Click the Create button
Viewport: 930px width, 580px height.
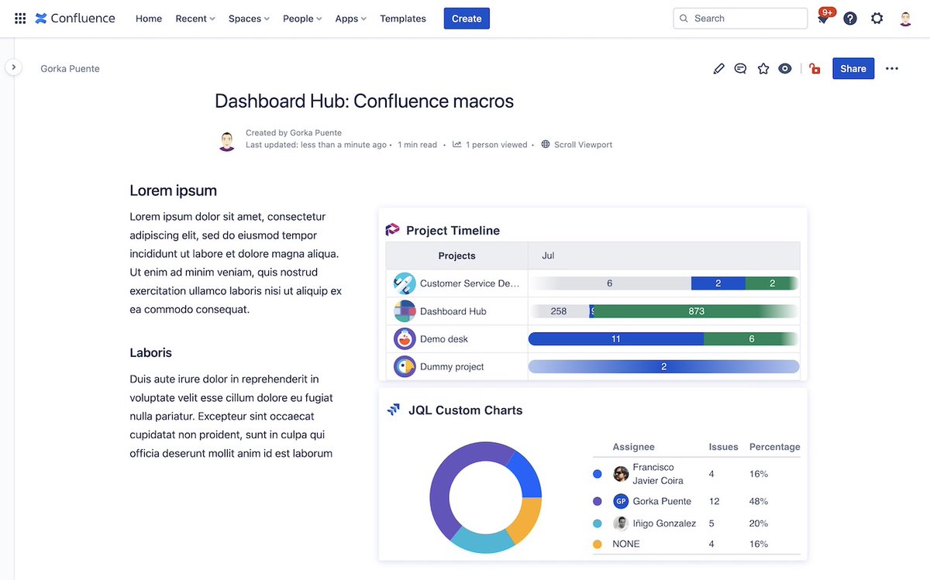[x=467, y=19]
